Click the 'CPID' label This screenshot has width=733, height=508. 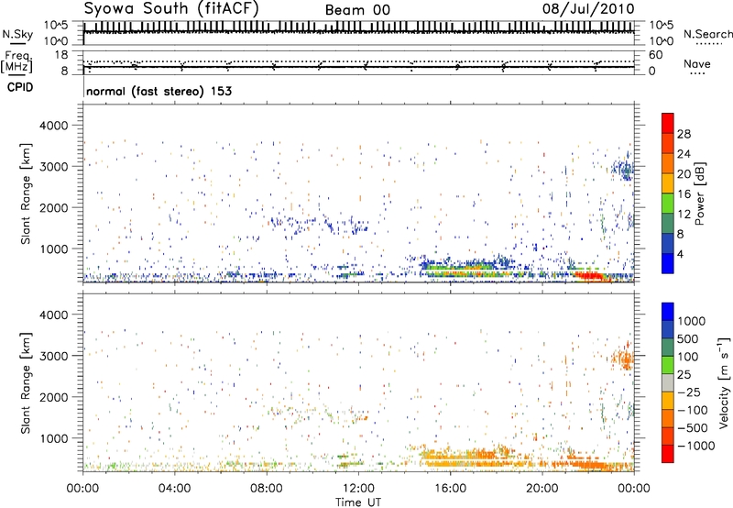pos(20,87)
